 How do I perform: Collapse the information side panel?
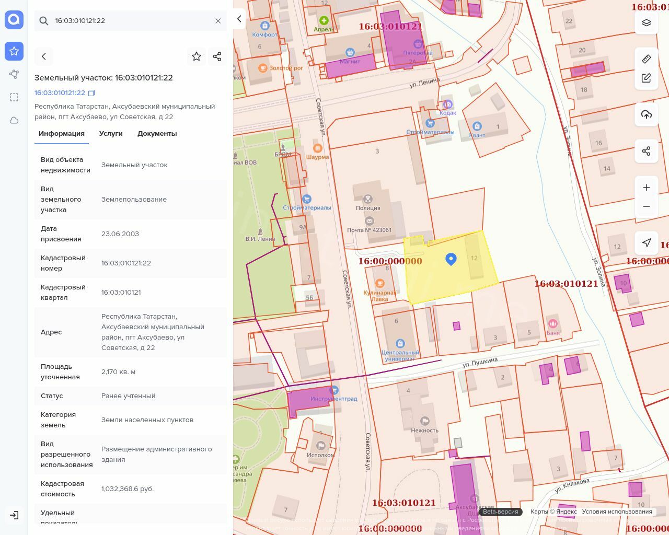coord(239,19)
